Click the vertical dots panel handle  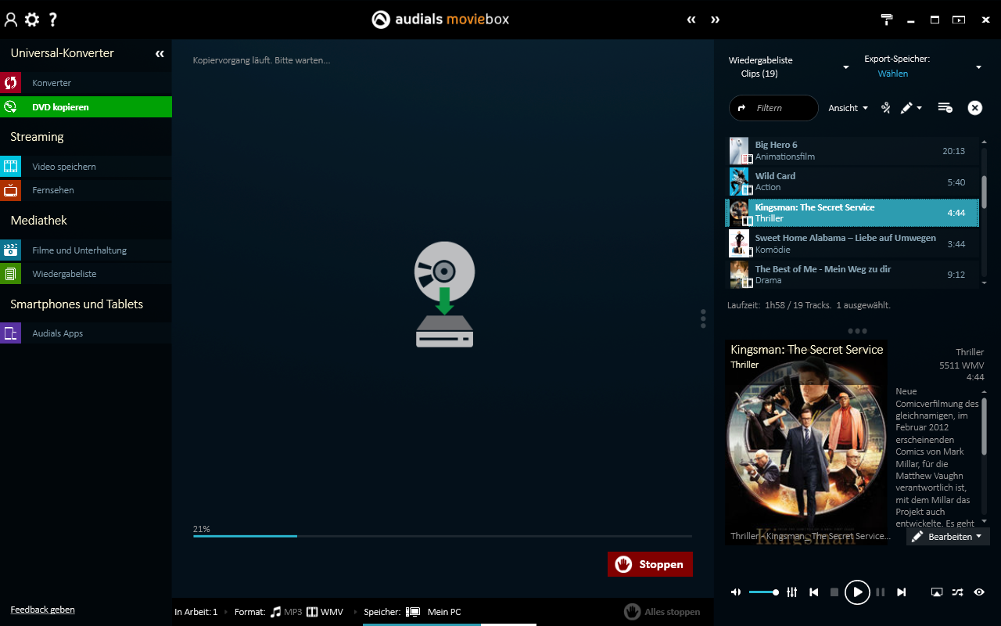pyautogui.click(x=703, y=318)
